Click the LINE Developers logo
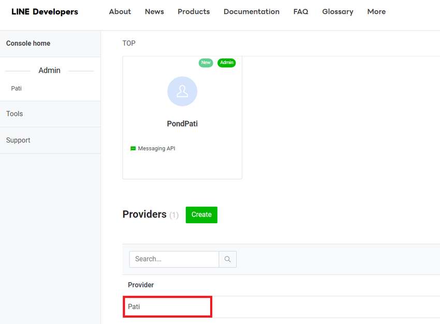Viewport: 440px width, 324px height. click(x=45, y=12)
